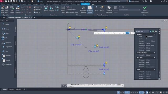Open the Block Table tool
168x94 pixels.
[x=63, y=9]
